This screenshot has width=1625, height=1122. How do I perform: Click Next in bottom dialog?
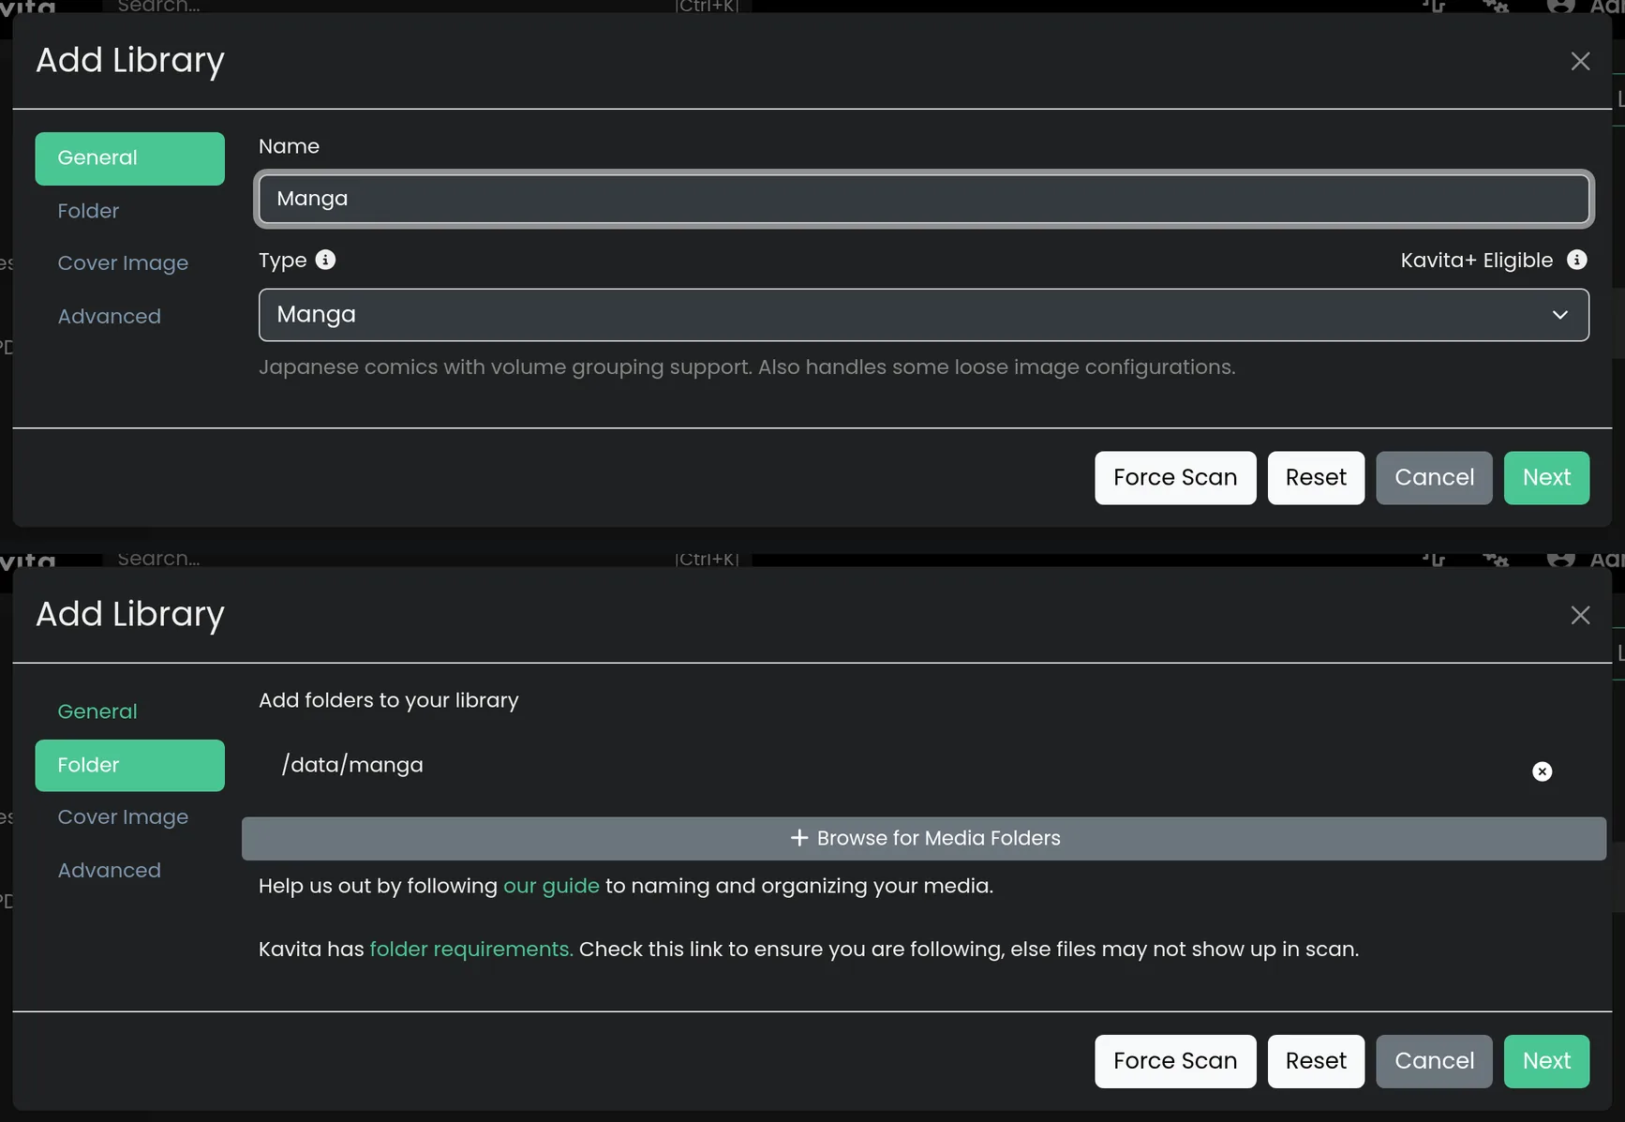1546,1061
